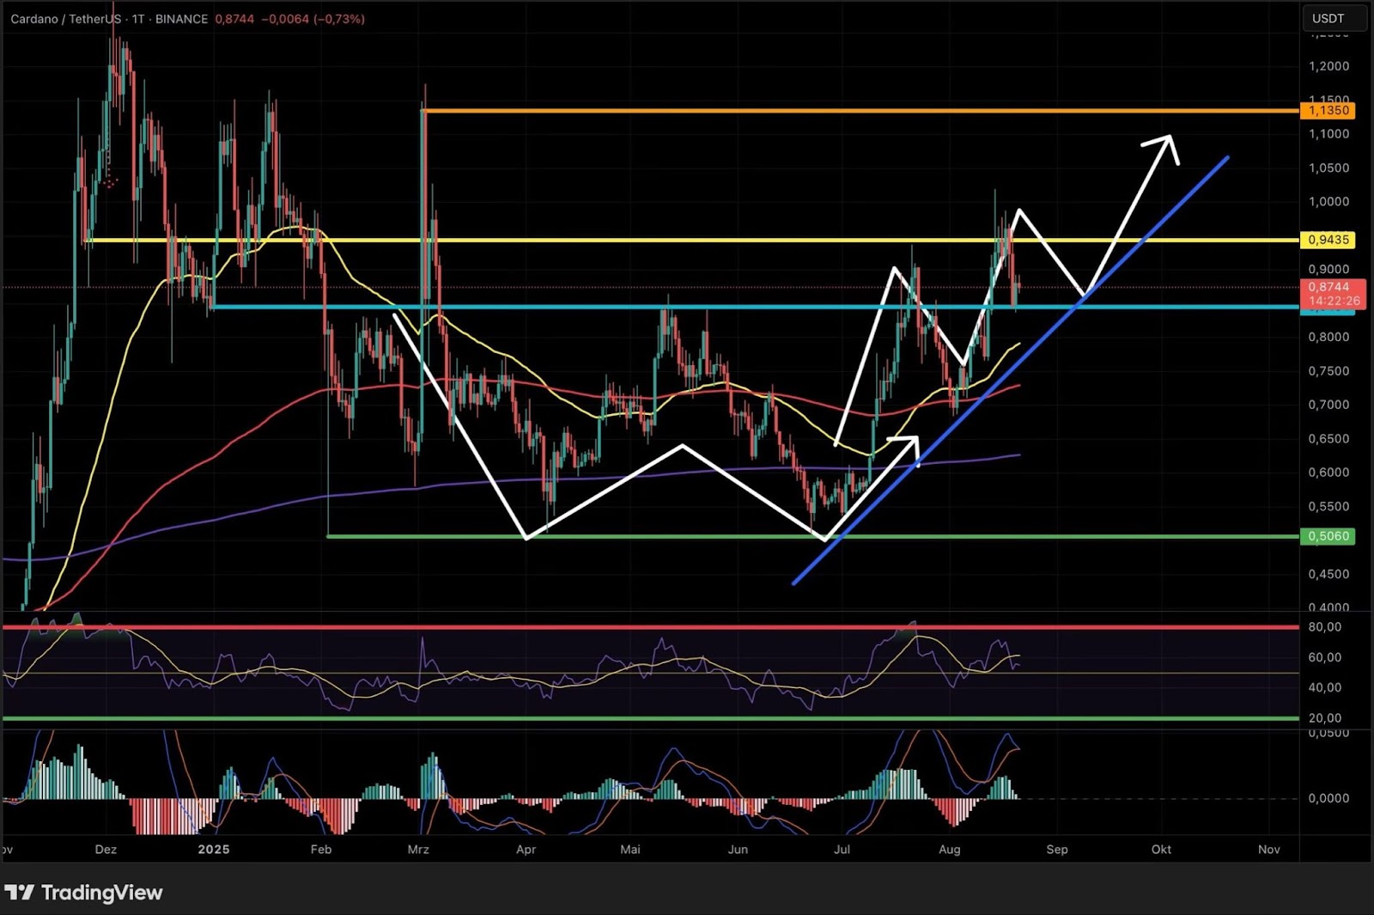The image size is (1374, 915).
Task: Click the Feb label on time axis
Action: tap(320, 850)
